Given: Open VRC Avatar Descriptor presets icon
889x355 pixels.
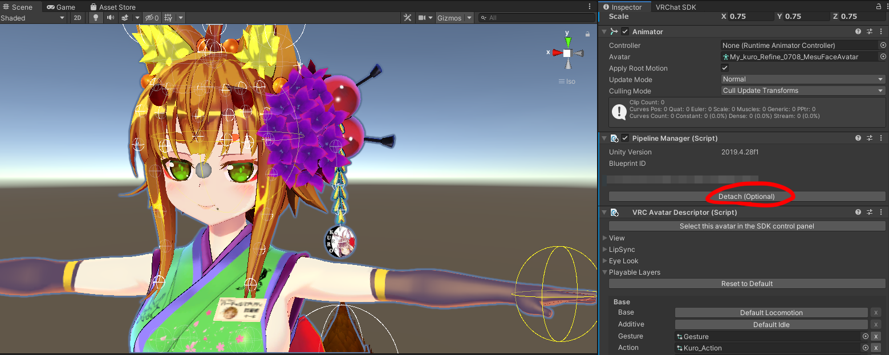Looking at the screenshot, I should 870,213.
